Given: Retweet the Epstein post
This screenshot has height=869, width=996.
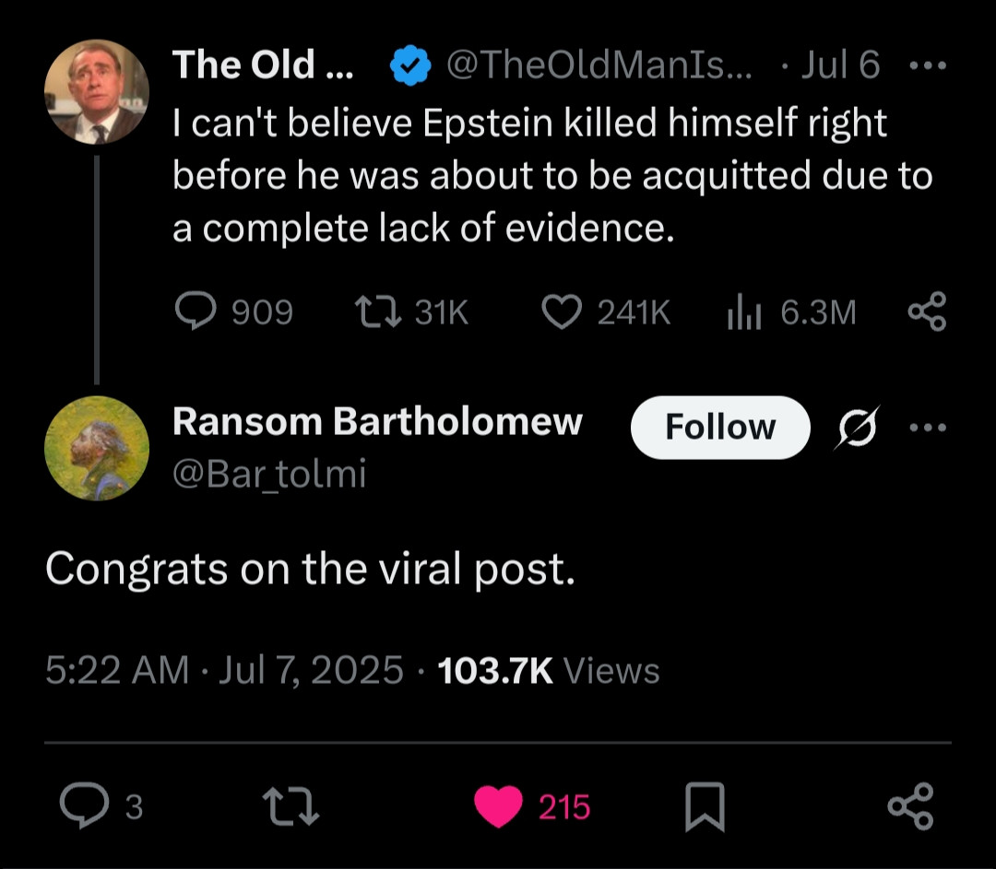Looking at the screenshot, I should tap(376, 314).
